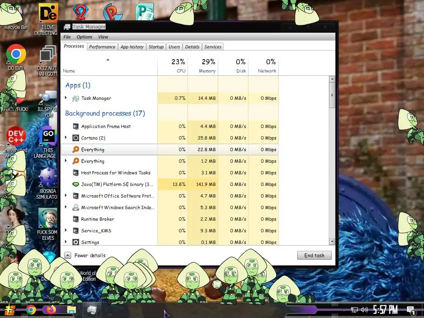The width and height of the screenshot is (424, 318).
Task: Click the Task Manager taskbar button
Action: tap(92, 310)
